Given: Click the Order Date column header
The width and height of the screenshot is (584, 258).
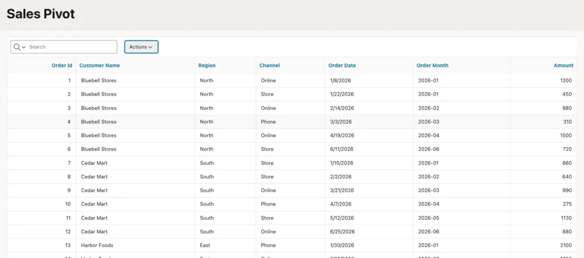Looking at the screenshot, I should [342, 65].
